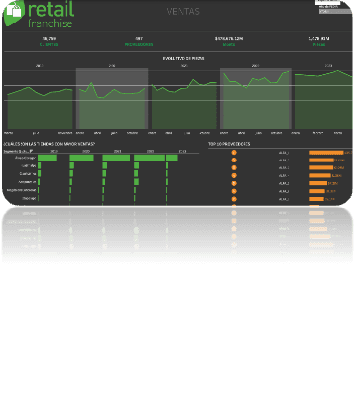Image resolution: width=356 pixels, height=415 pixels.
Task: Click the filter icon beside the Segmento header
Action: pyautogui.click(x=31, y=151)
